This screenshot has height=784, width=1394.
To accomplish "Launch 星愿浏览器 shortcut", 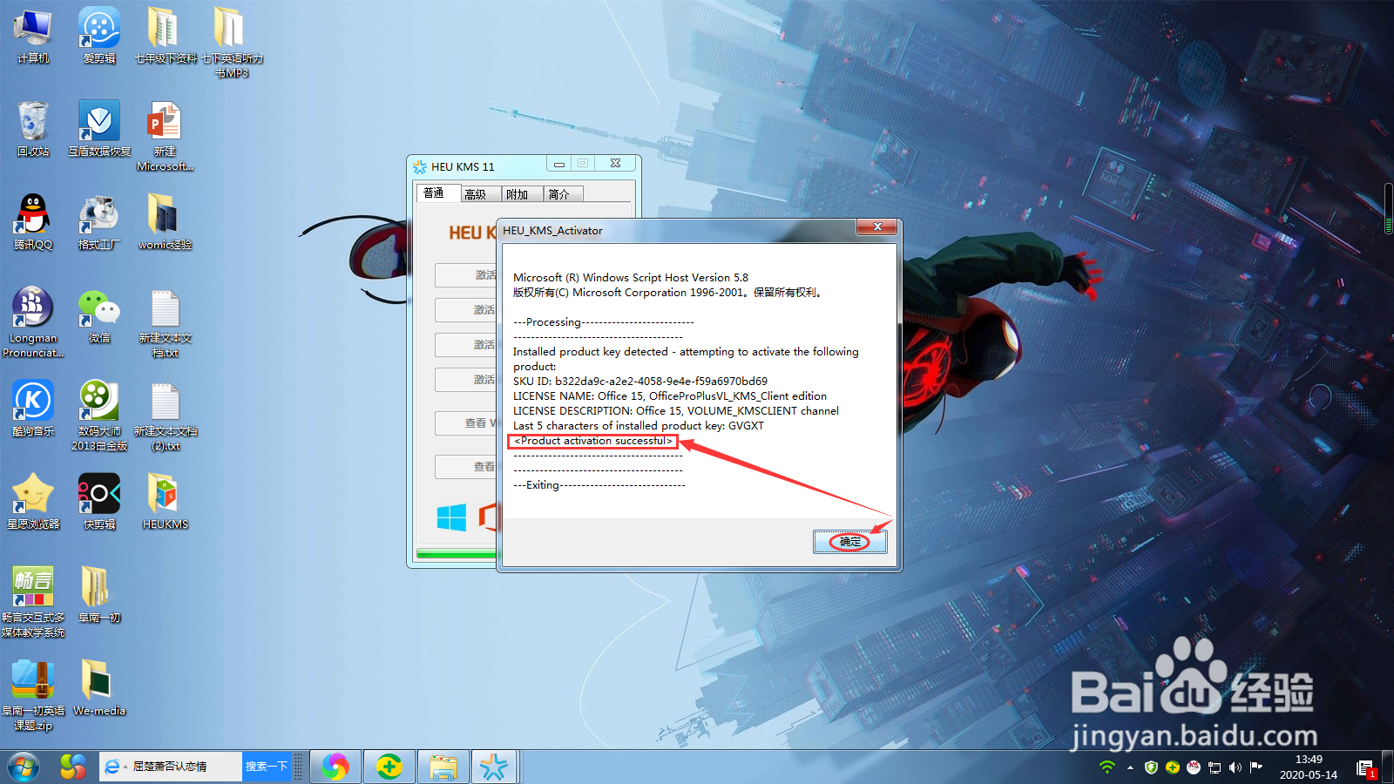I will pyautogui.click(x=33, y=502).
